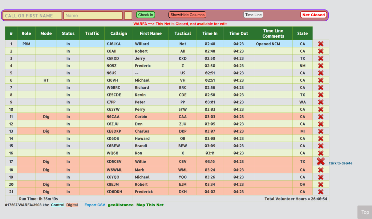Click the Name input field
372x219 pixels.
93,16
